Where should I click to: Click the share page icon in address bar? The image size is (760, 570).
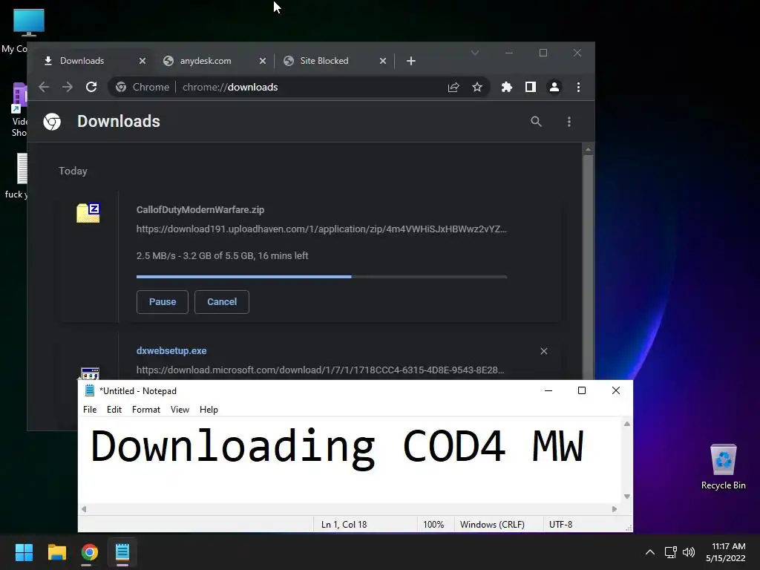point(453,88)
